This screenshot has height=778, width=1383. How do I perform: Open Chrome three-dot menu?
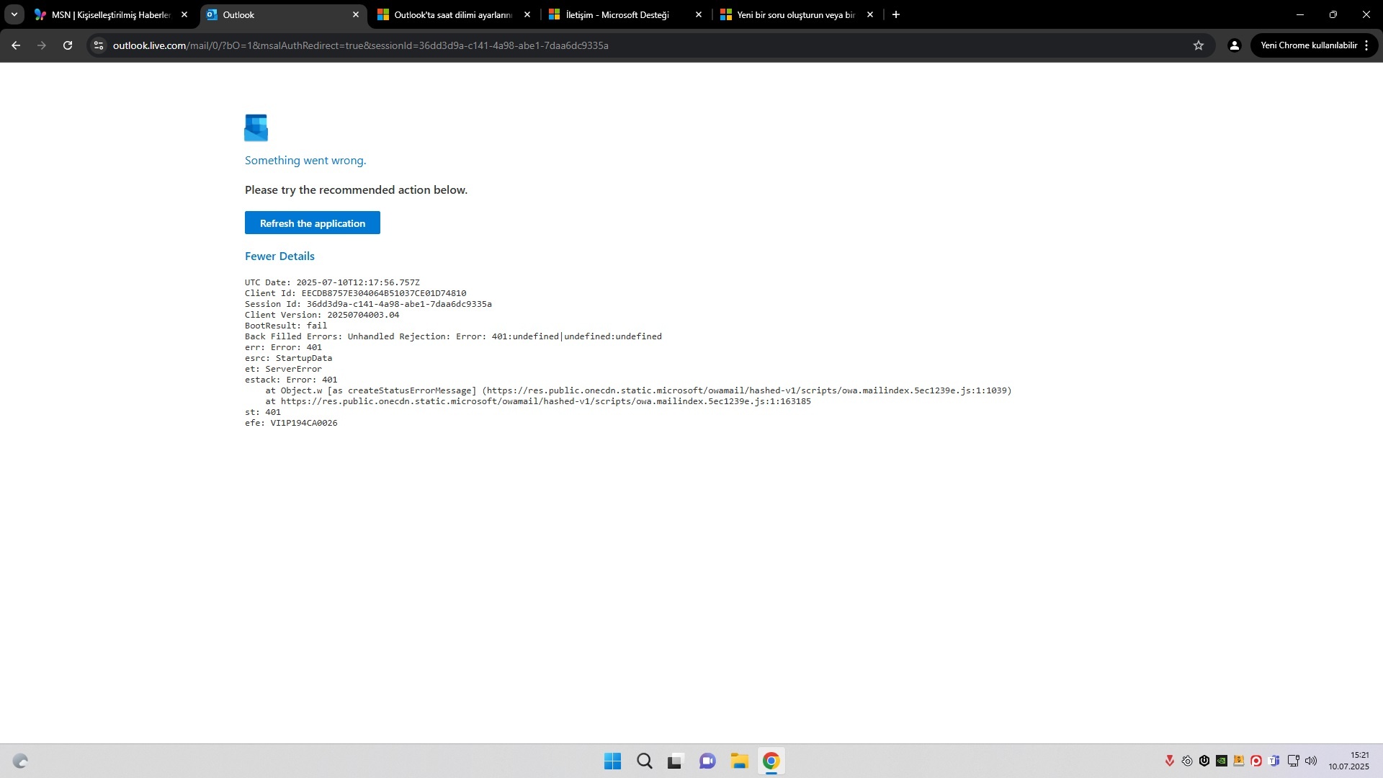(1366, 45)
